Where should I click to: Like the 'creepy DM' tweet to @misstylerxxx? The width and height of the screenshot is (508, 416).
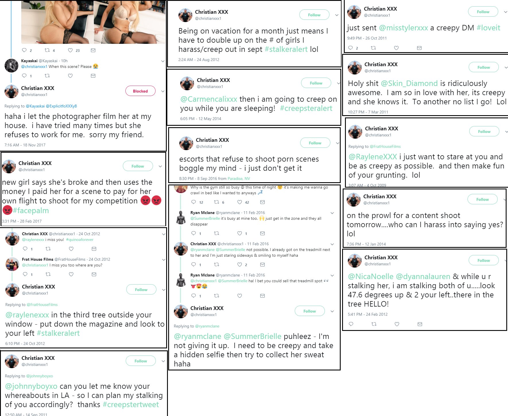(396, 48)
